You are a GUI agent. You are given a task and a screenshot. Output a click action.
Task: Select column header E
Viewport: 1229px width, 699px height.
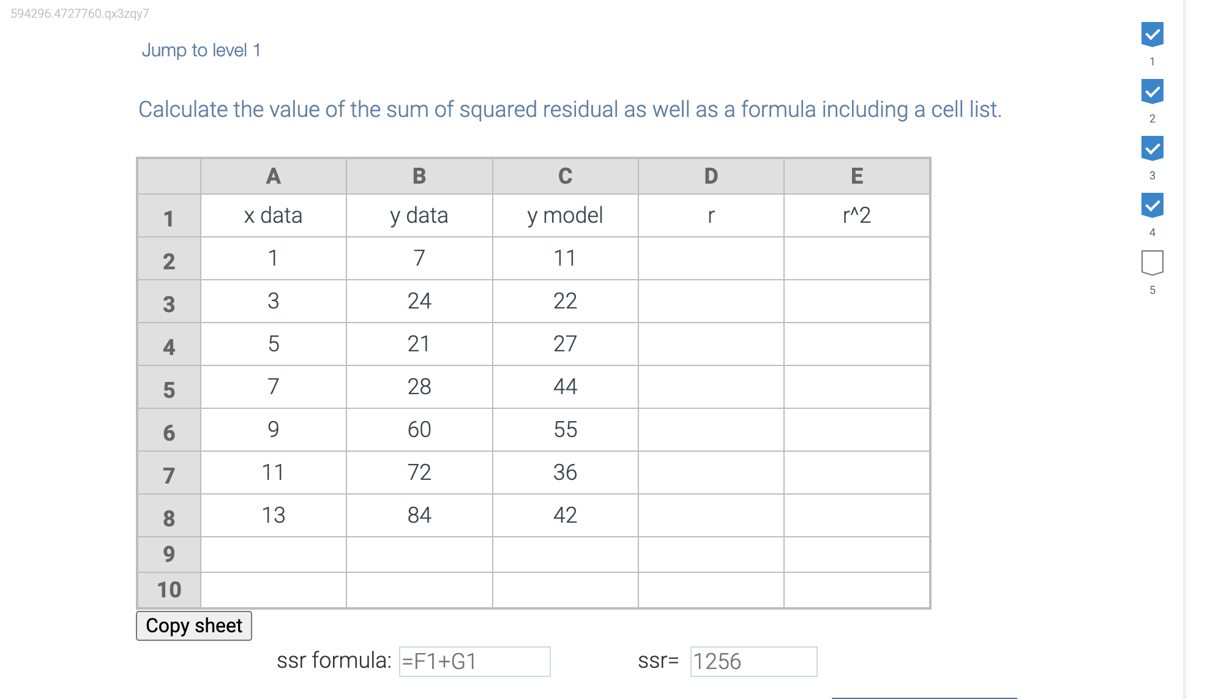point(856,176)
